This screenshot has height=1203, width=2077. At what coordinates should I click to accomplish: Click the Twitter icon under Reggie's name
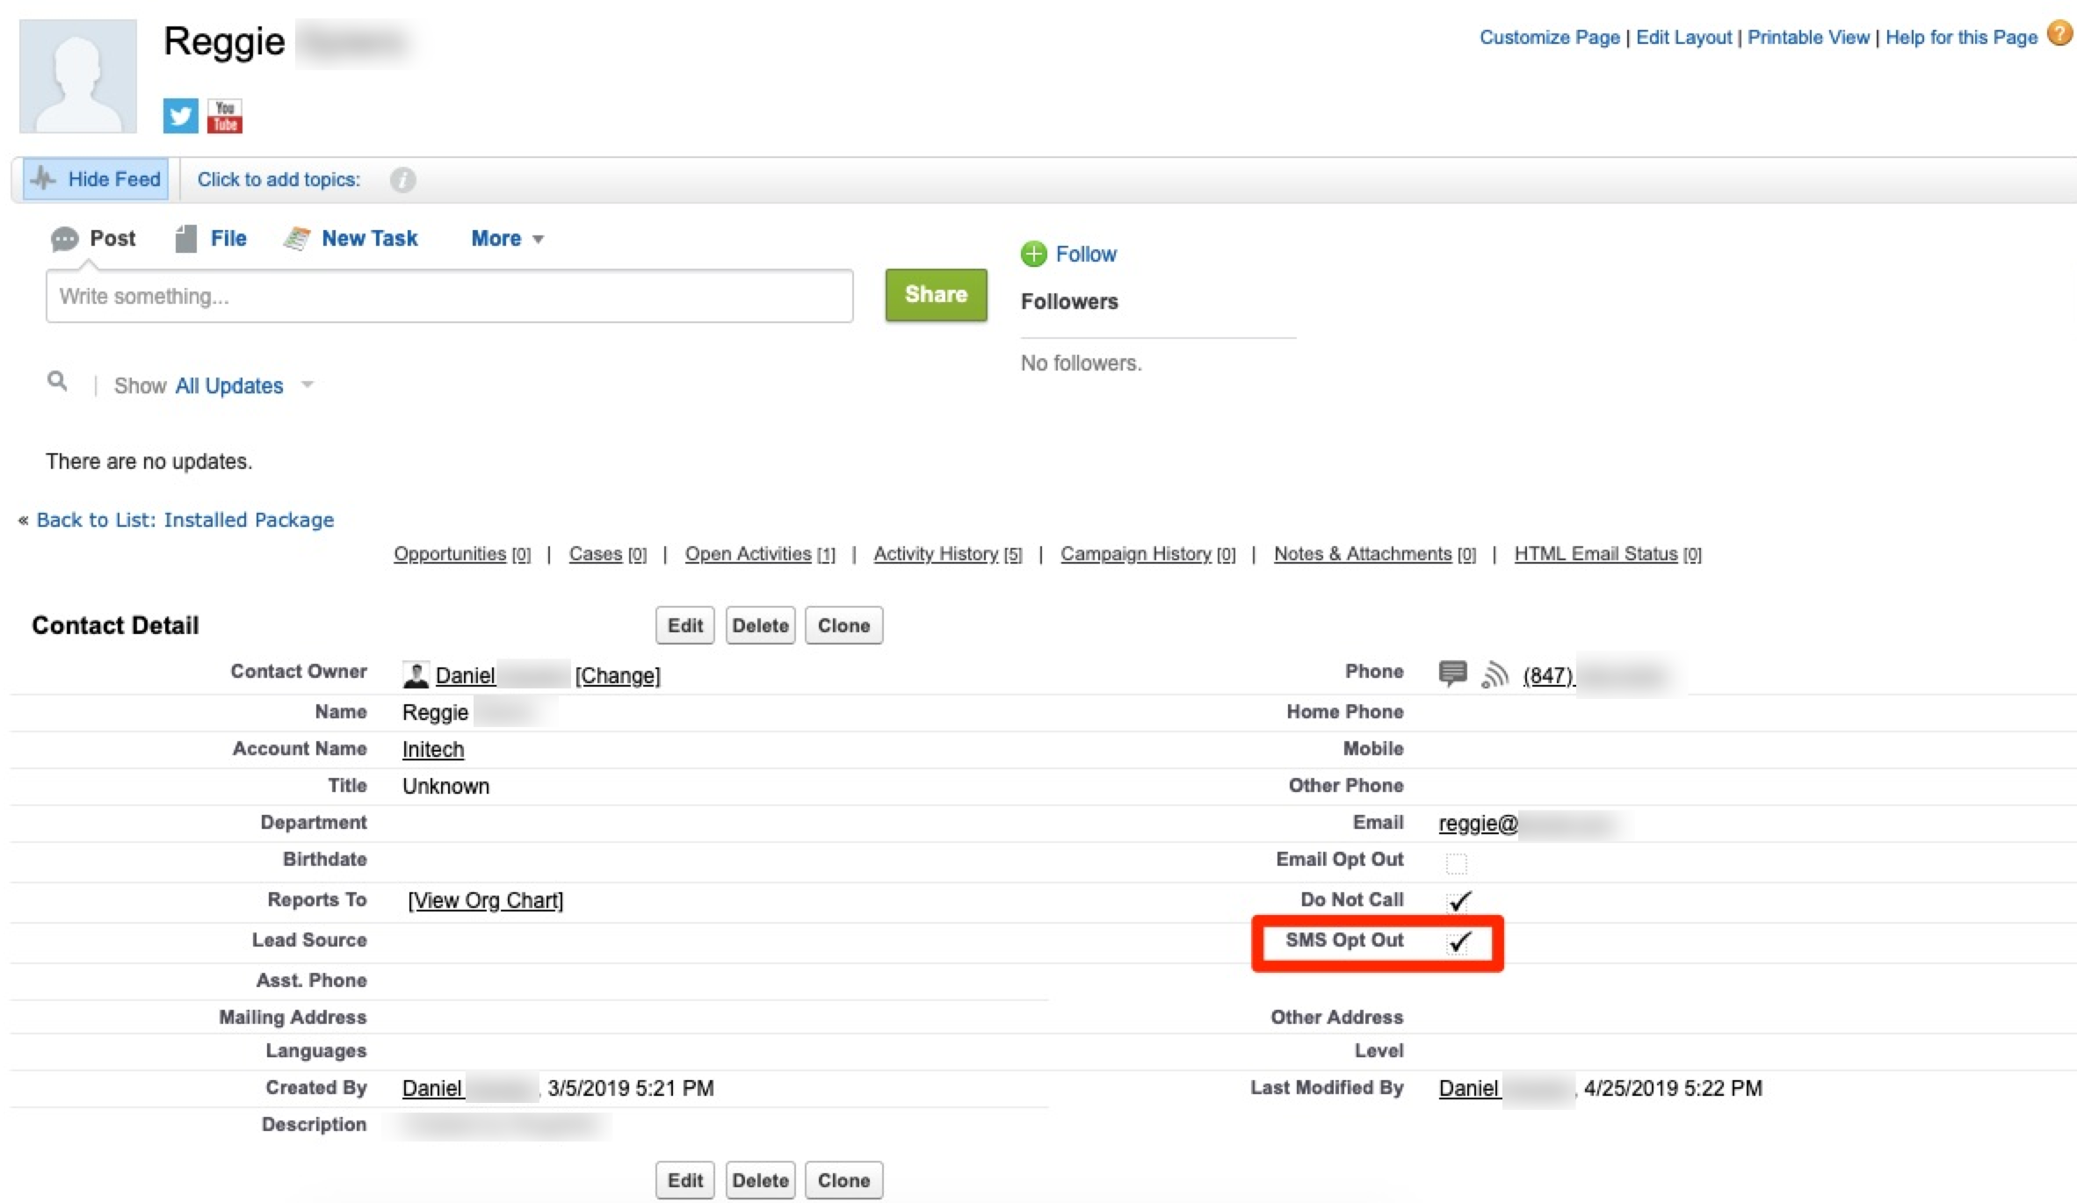click(180, 116)
